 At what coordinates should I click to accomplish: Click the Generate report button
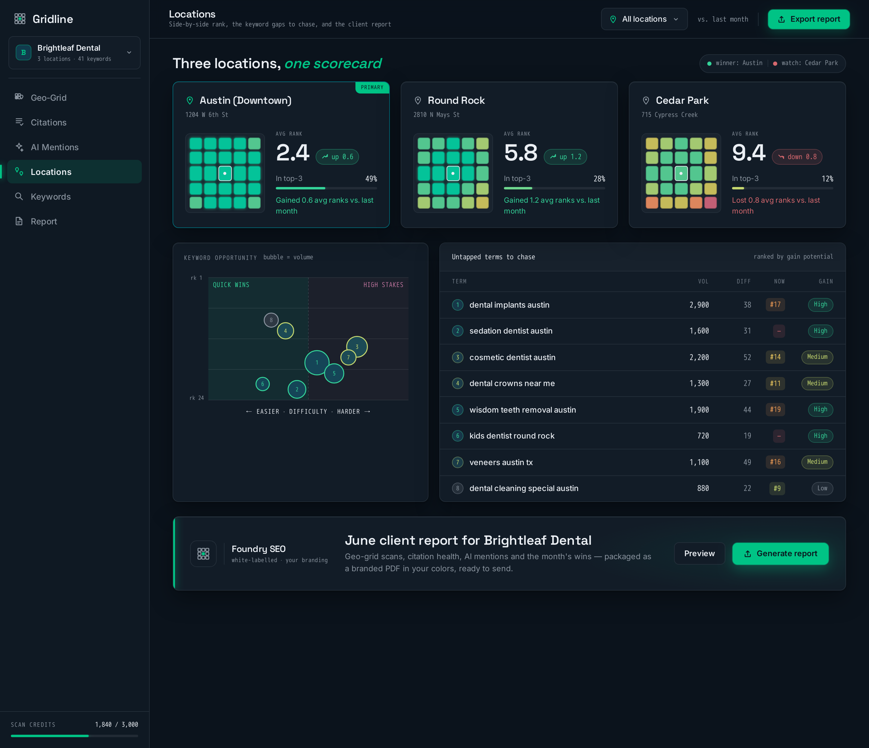click(780, 553)
